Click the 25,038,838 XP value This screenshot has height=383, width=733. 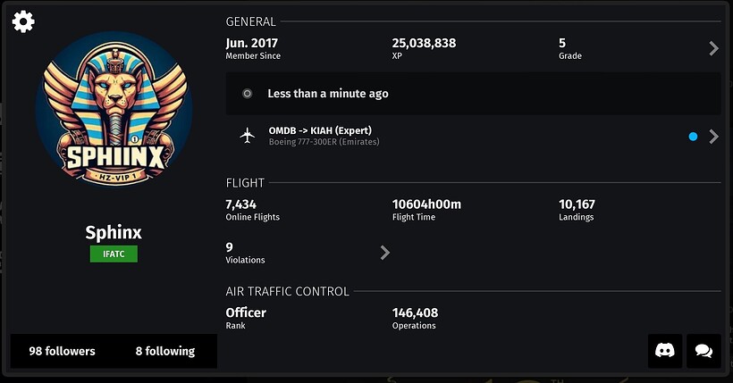(424, 48)
